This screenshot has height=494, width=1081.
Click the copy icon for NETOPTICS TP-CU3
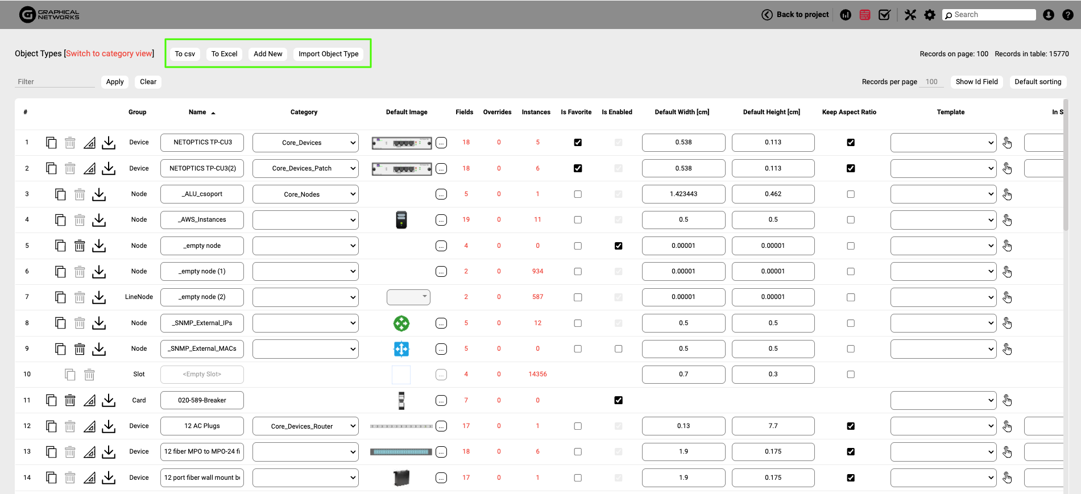pos(51,143)
